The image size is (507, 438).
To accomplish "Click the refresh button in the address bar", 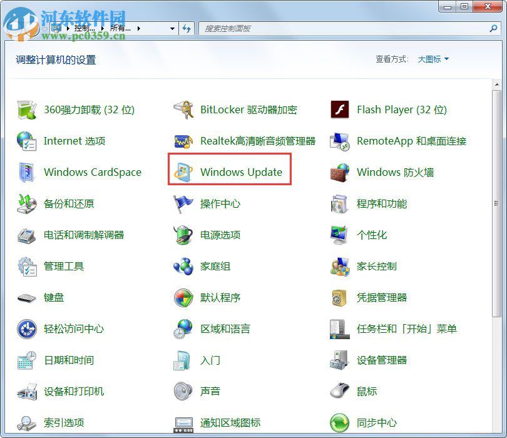I will (x=187, y=28).
